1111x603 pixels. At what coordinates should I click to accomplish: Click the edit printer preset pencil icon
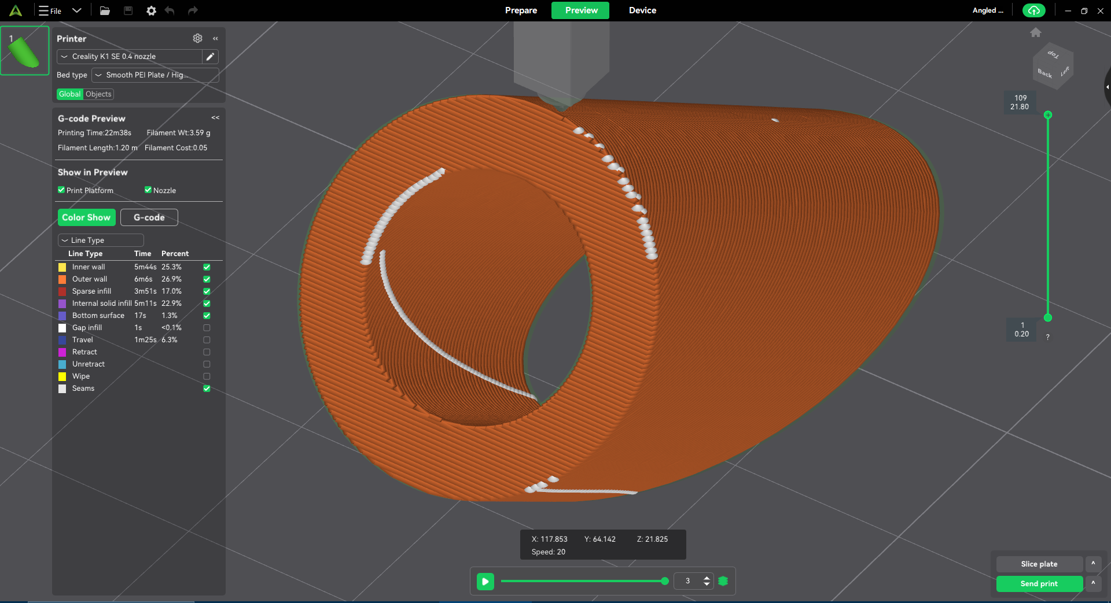(x=211, y=57)
